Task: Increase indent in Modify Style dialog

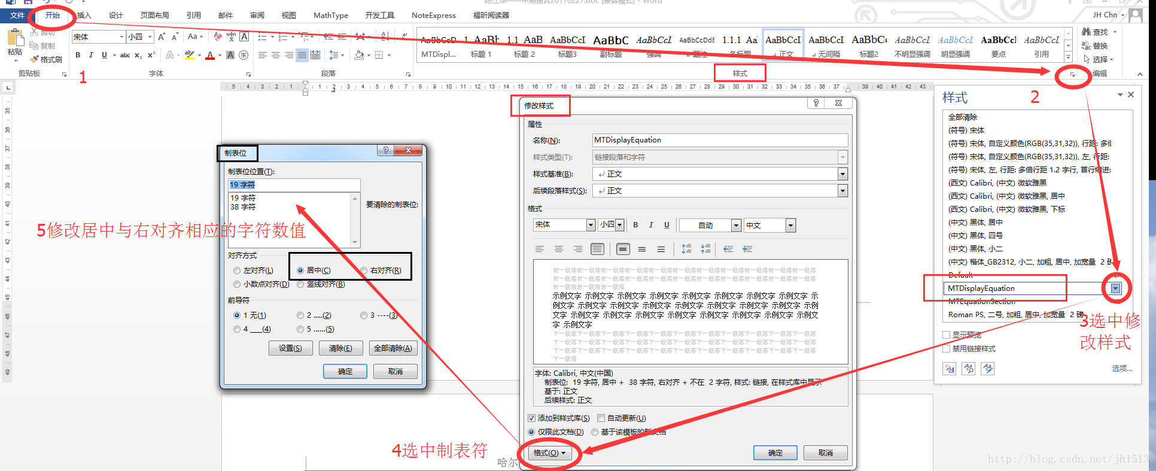Action: point(747,249)
